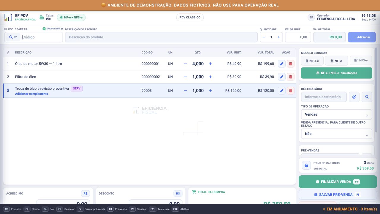Click the F5 Cancelar shortcut
The width and height of the screenshot is (380, 214).
[66, 209]
